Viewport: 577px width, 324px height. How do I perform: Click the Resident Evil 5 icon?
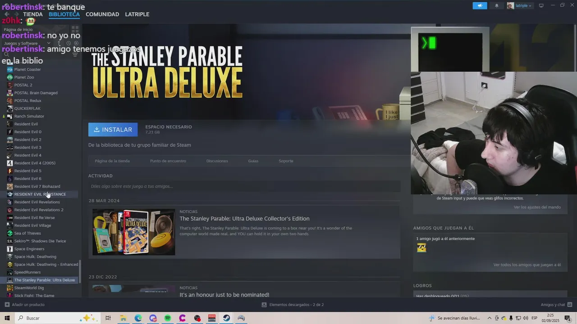click(x=10, y=171)
